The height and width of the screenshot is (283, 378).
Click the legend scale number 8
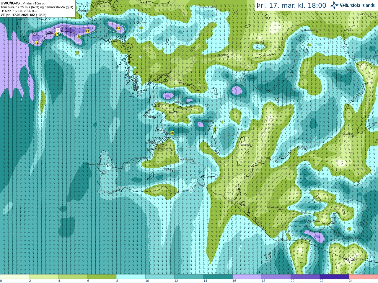[117, 281]
